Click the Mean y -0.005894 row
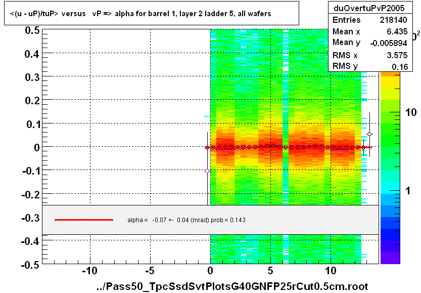 370,43
